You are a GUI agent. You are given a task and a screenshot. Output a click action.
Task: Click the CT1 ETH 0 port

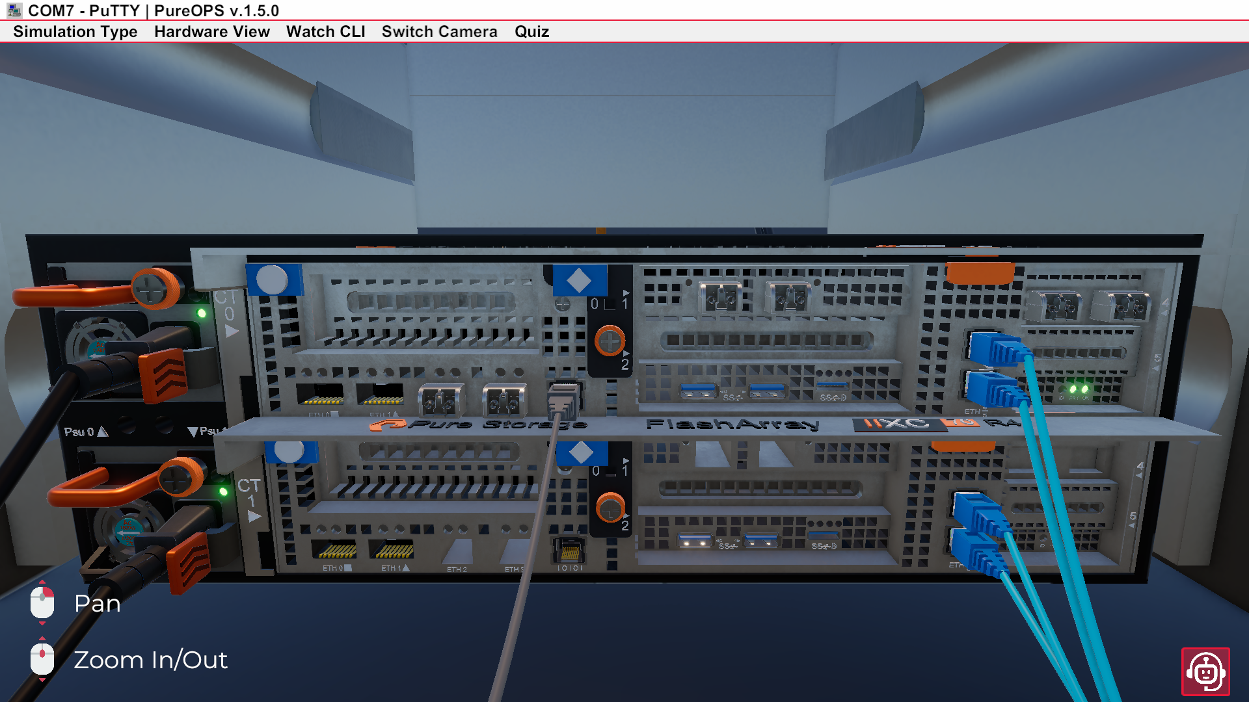334,550
